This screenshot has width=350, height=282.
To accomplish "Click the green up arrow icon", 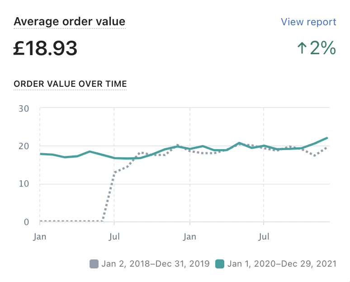I will pos(302,48).
